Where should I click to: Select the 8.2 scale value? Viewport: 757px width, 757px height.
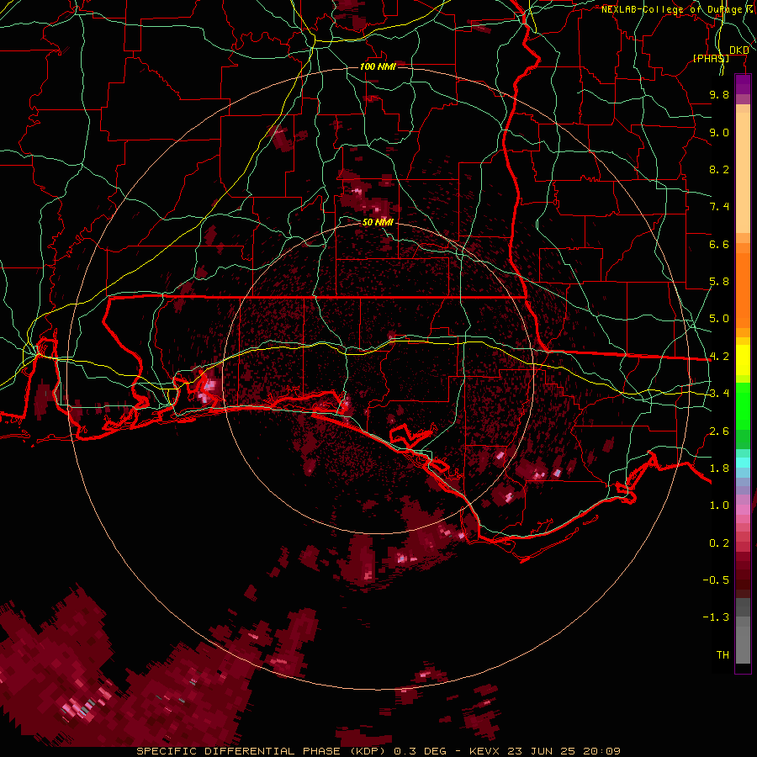tap(719, 169)
